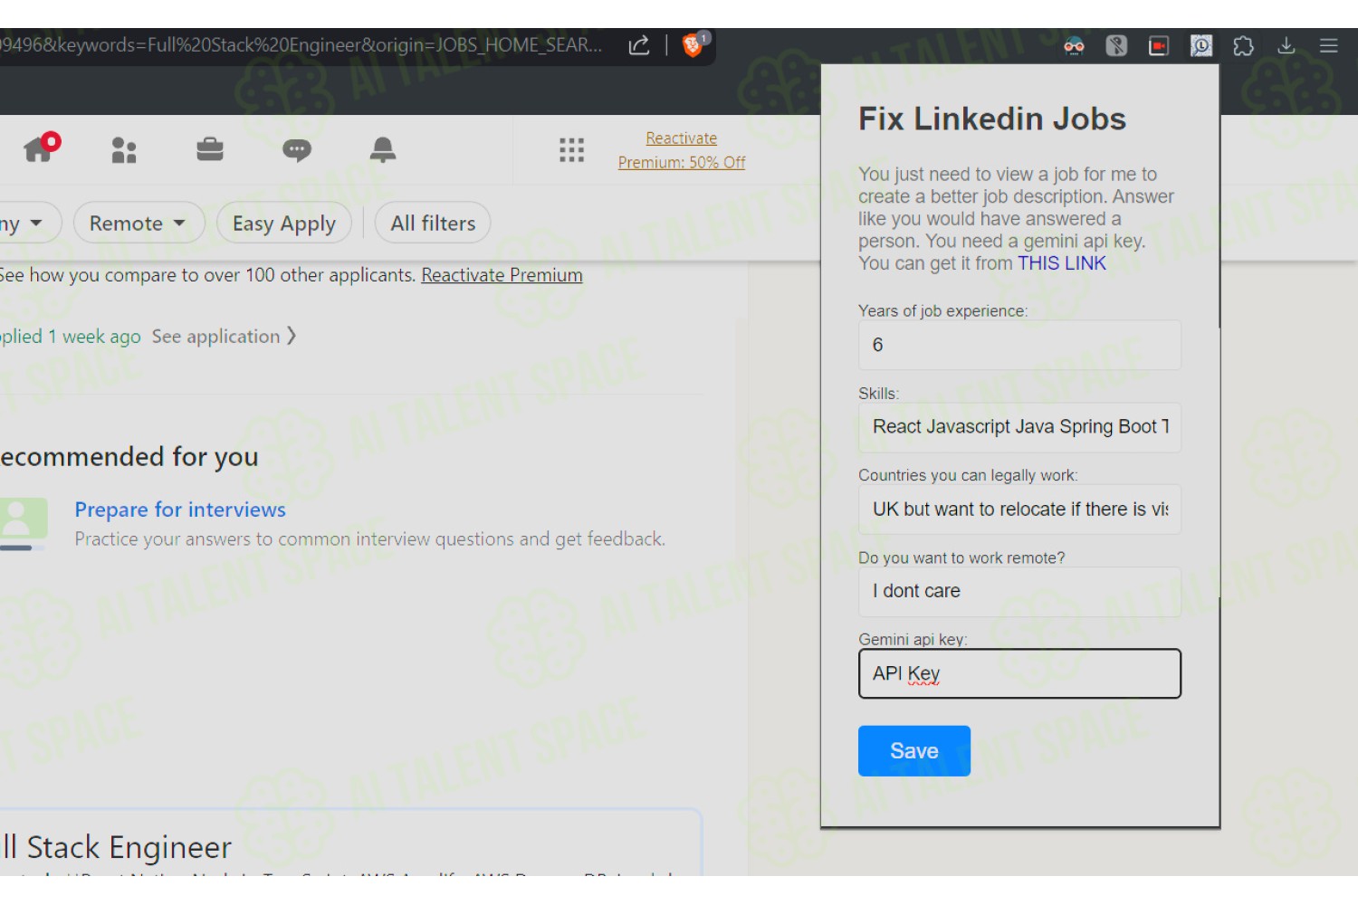
Task: Click the Brave shields lion icon
Action: pos(693,44)
